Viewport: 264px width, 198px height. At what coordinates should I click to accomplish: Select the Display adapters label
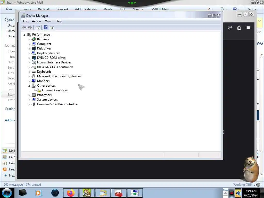point(48,53)
